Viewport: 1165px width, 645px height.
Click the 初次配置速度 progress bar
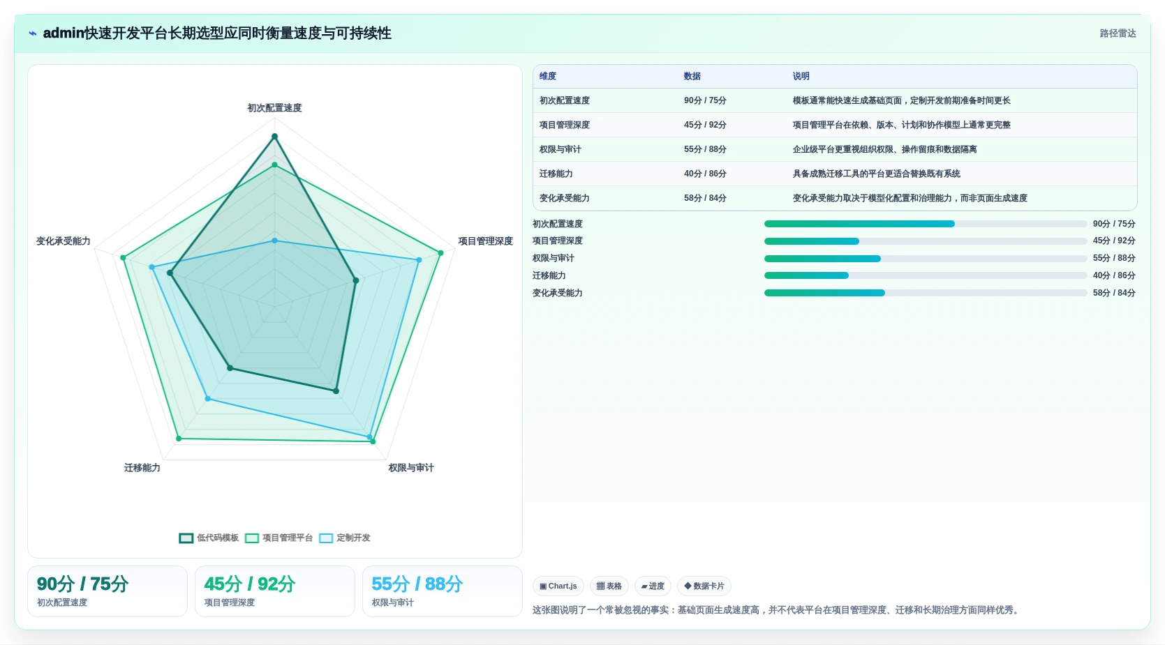926,224
